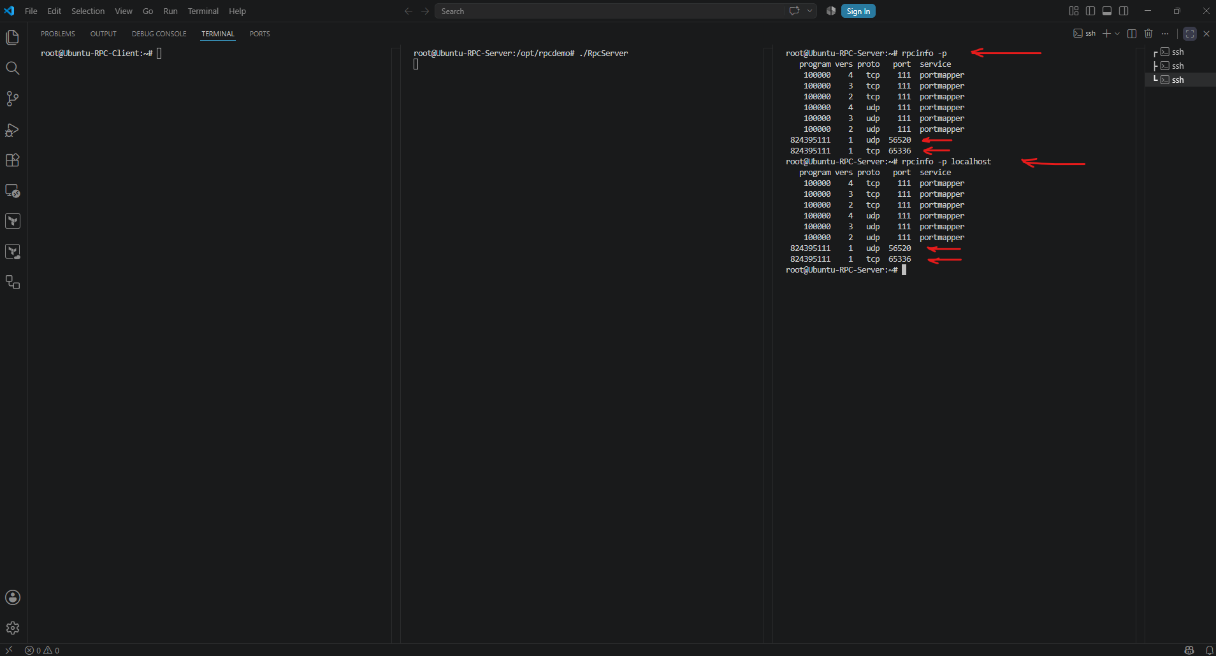This screenshot has height=656, width=1216.
Task: Go forward with the right navigation arrow
Action: [x=425, y=11]
